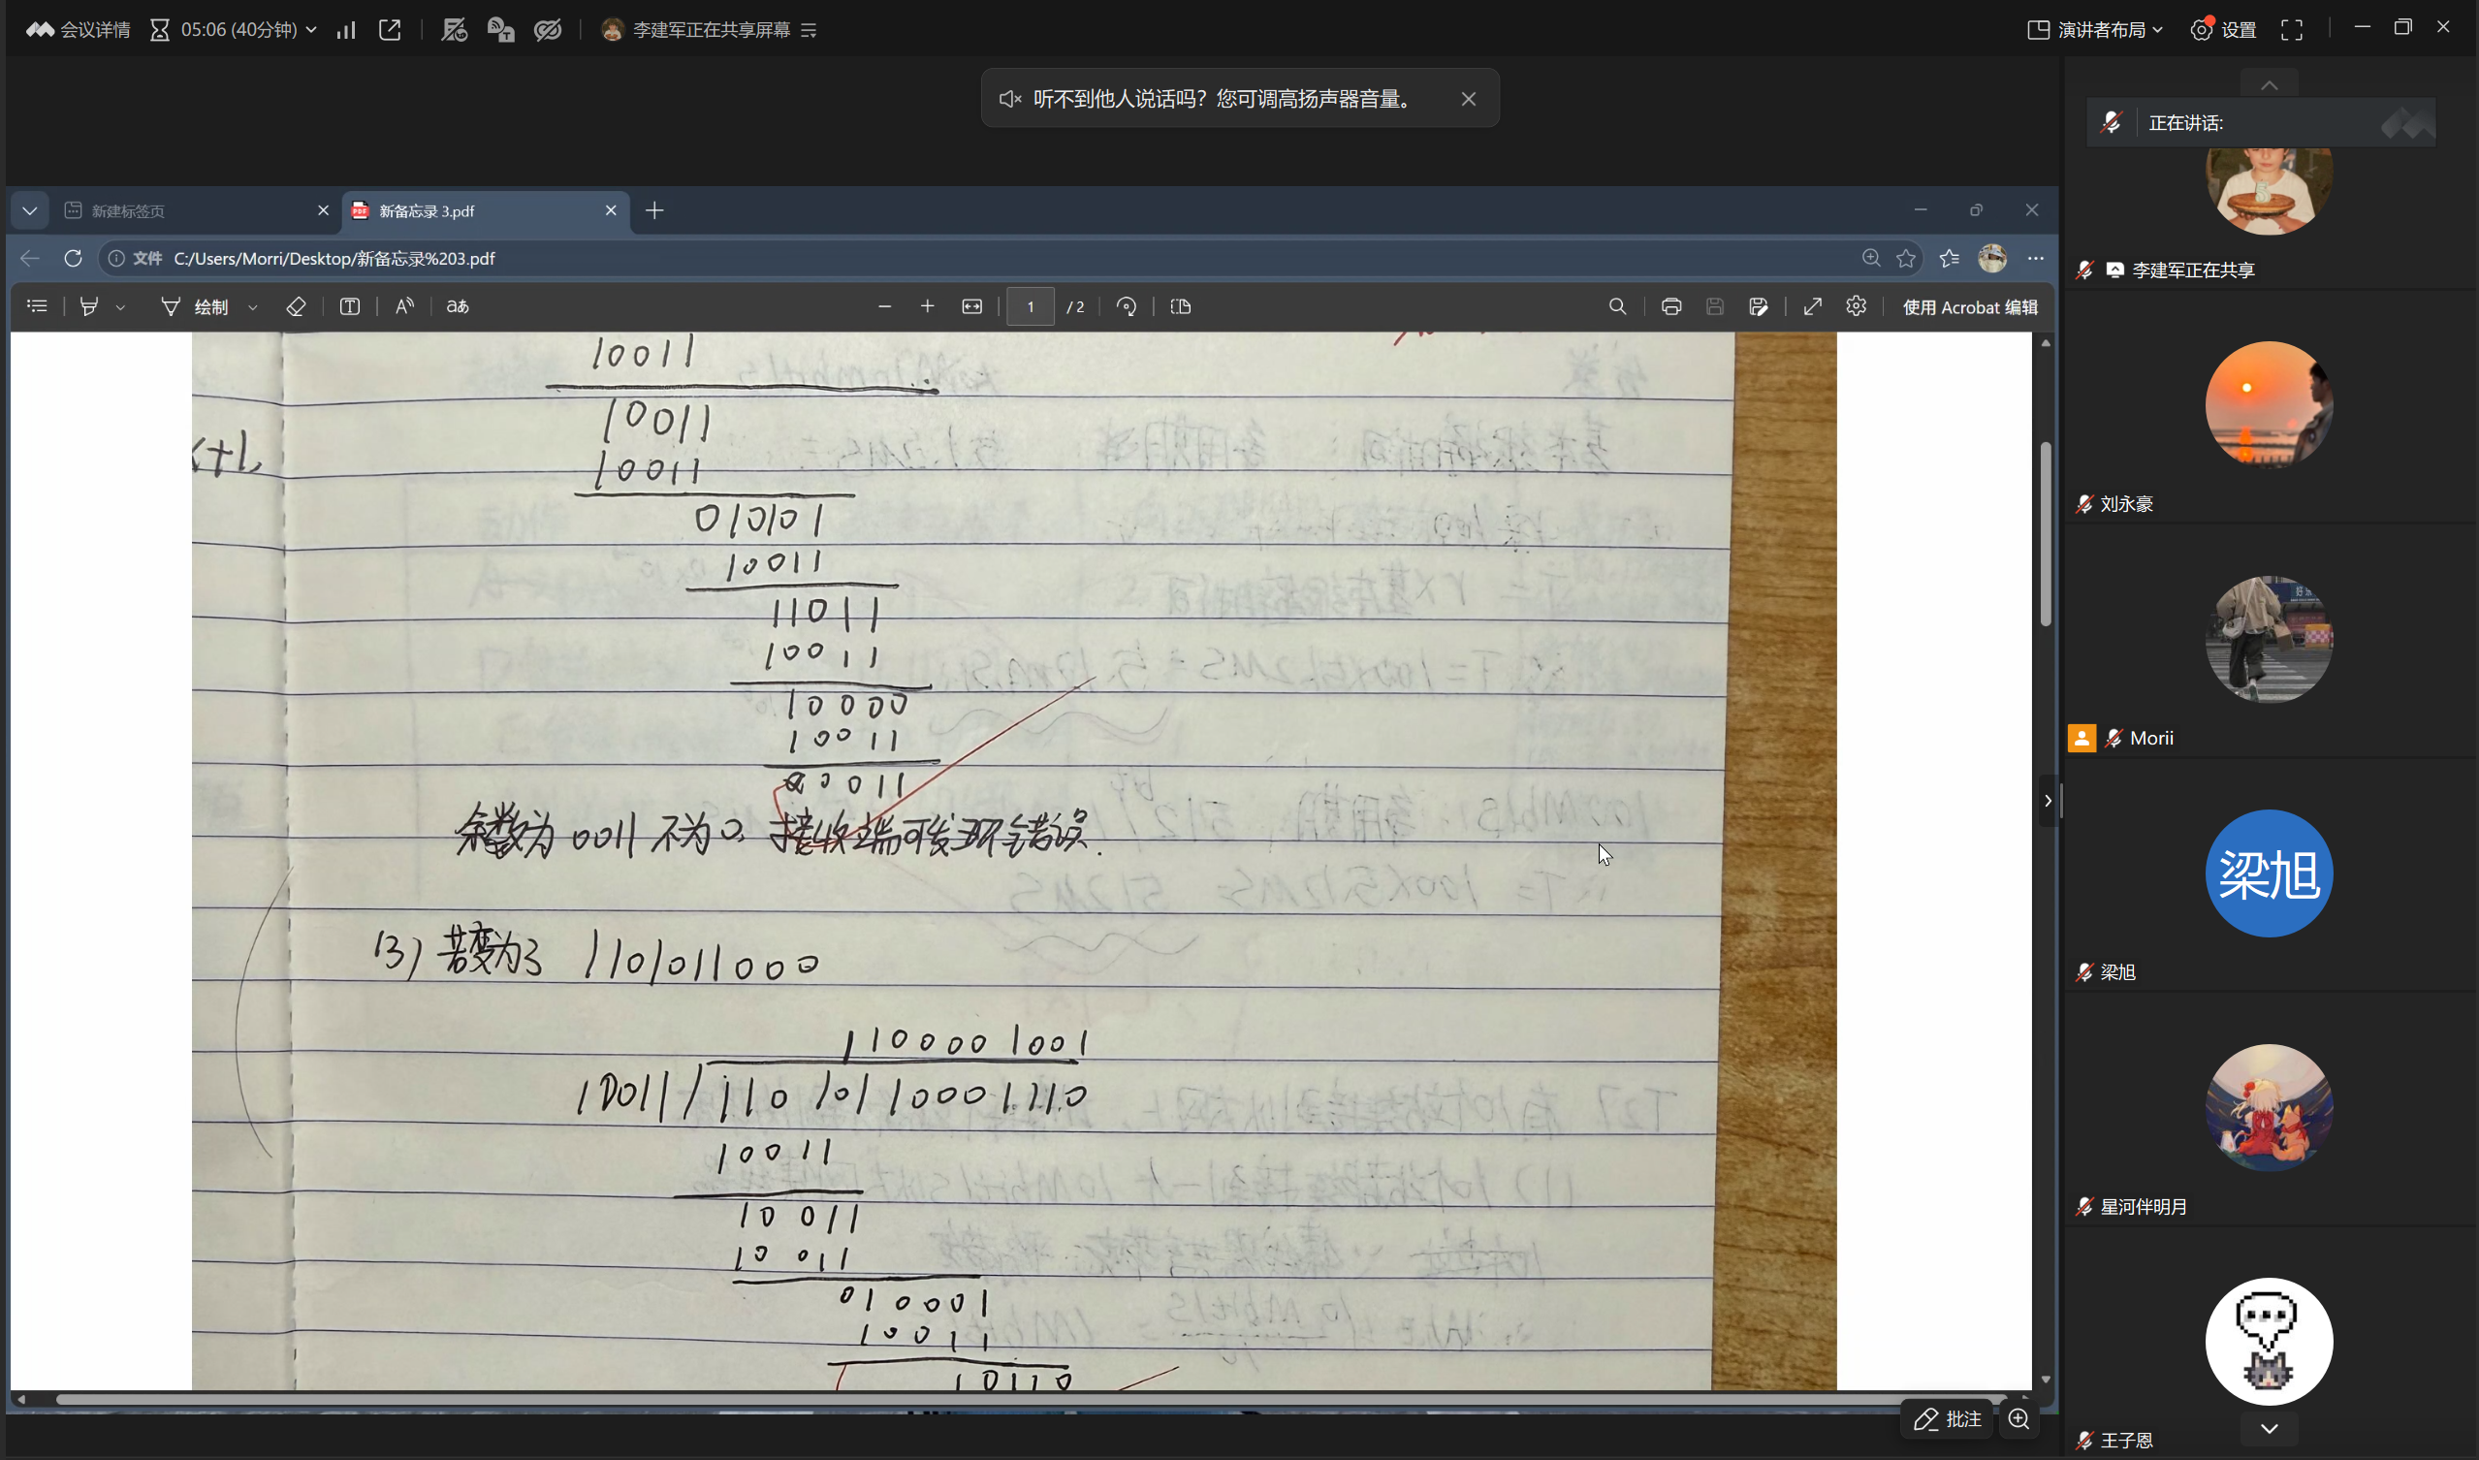The height and width of the screenshot is (1460, 2479).
Task: Select the PDF eraser tool
Action: pos(296,306)
